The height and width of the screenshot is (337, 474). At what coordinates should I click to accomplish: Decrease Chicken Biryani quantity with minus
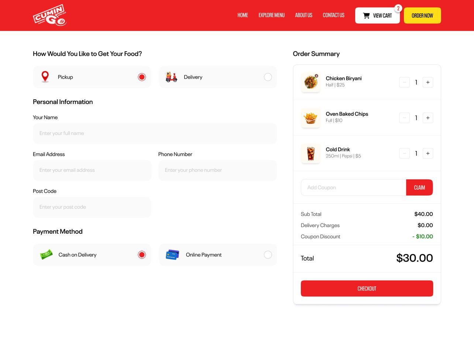pos(405,82)
